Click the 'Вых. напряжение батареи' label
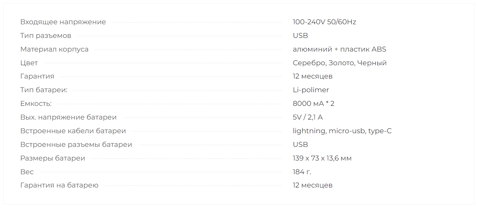Image resolution: width=477 pixels, height=208 pixels. click(x=68, y=117)
